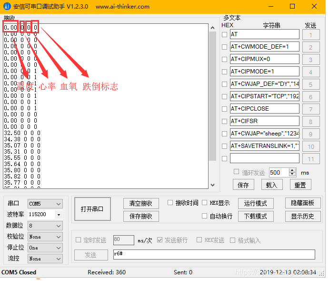The image size is (329, 281).
Task: Open the 数据位 data bits dropdown
Action: click(x=45, y=226)
